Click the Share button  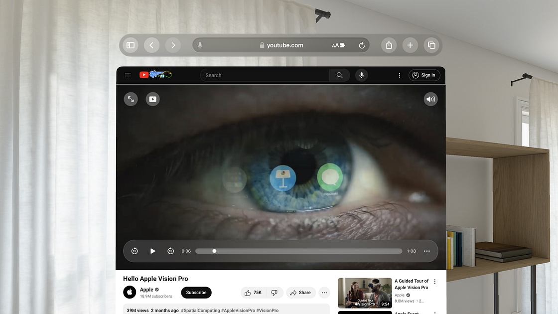301,293
